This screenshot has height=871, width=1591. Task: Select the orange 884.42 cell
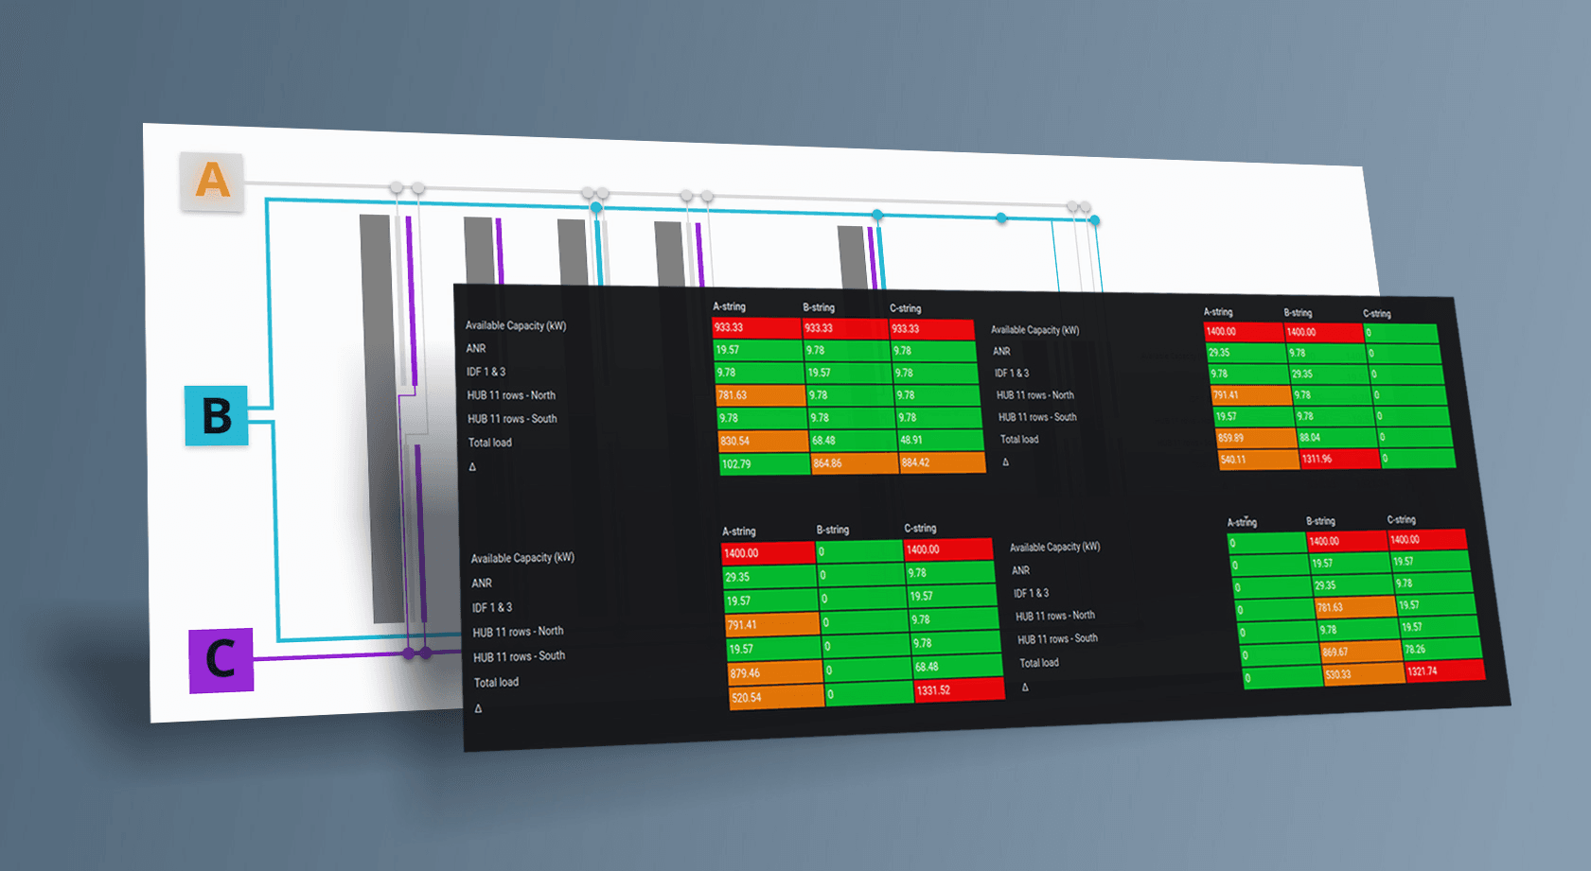[942, 462]
